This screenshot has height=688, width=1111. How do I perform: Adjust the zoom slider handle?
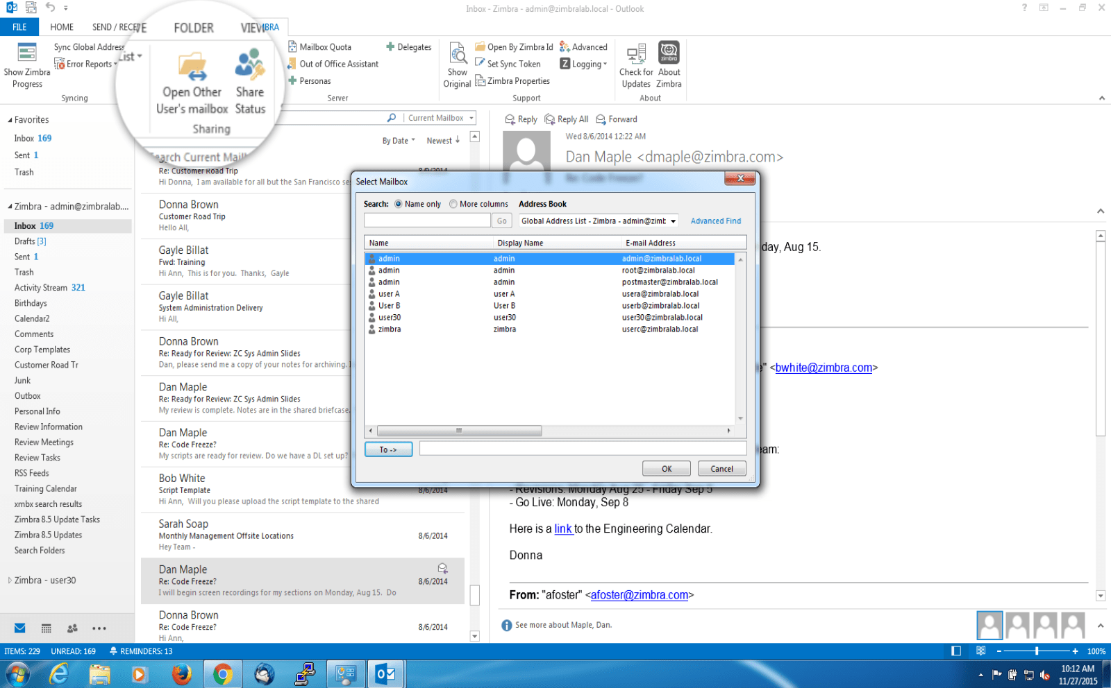[1037, 651]
